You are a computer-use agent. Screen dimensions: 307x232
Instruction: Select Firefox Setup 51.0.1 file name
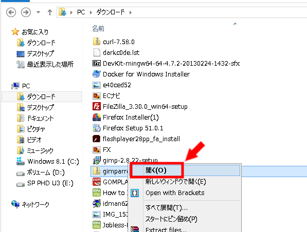[133, 128]
